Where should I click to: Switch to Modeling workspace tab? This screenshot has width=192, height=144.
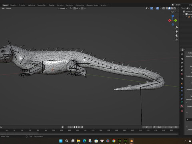[x=13, y=5]
